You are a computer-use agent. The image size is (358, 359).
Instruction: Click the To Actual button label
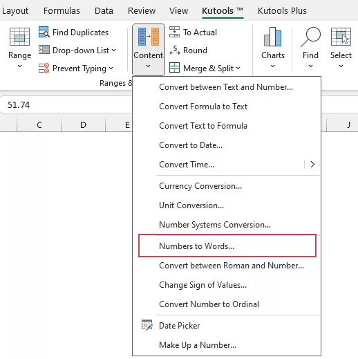200,33
